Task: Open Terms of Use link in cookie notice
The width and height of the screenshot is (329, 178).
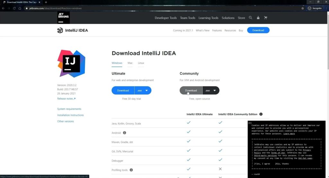Action: coord(278,153)
